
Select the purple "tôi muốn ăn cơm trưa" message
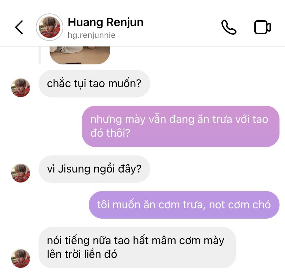(184, 205)
